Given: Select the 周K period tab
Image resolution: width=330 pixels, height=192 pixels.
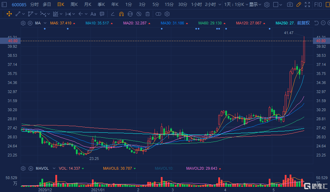Looking at the screenshot, I should point(74,5).
